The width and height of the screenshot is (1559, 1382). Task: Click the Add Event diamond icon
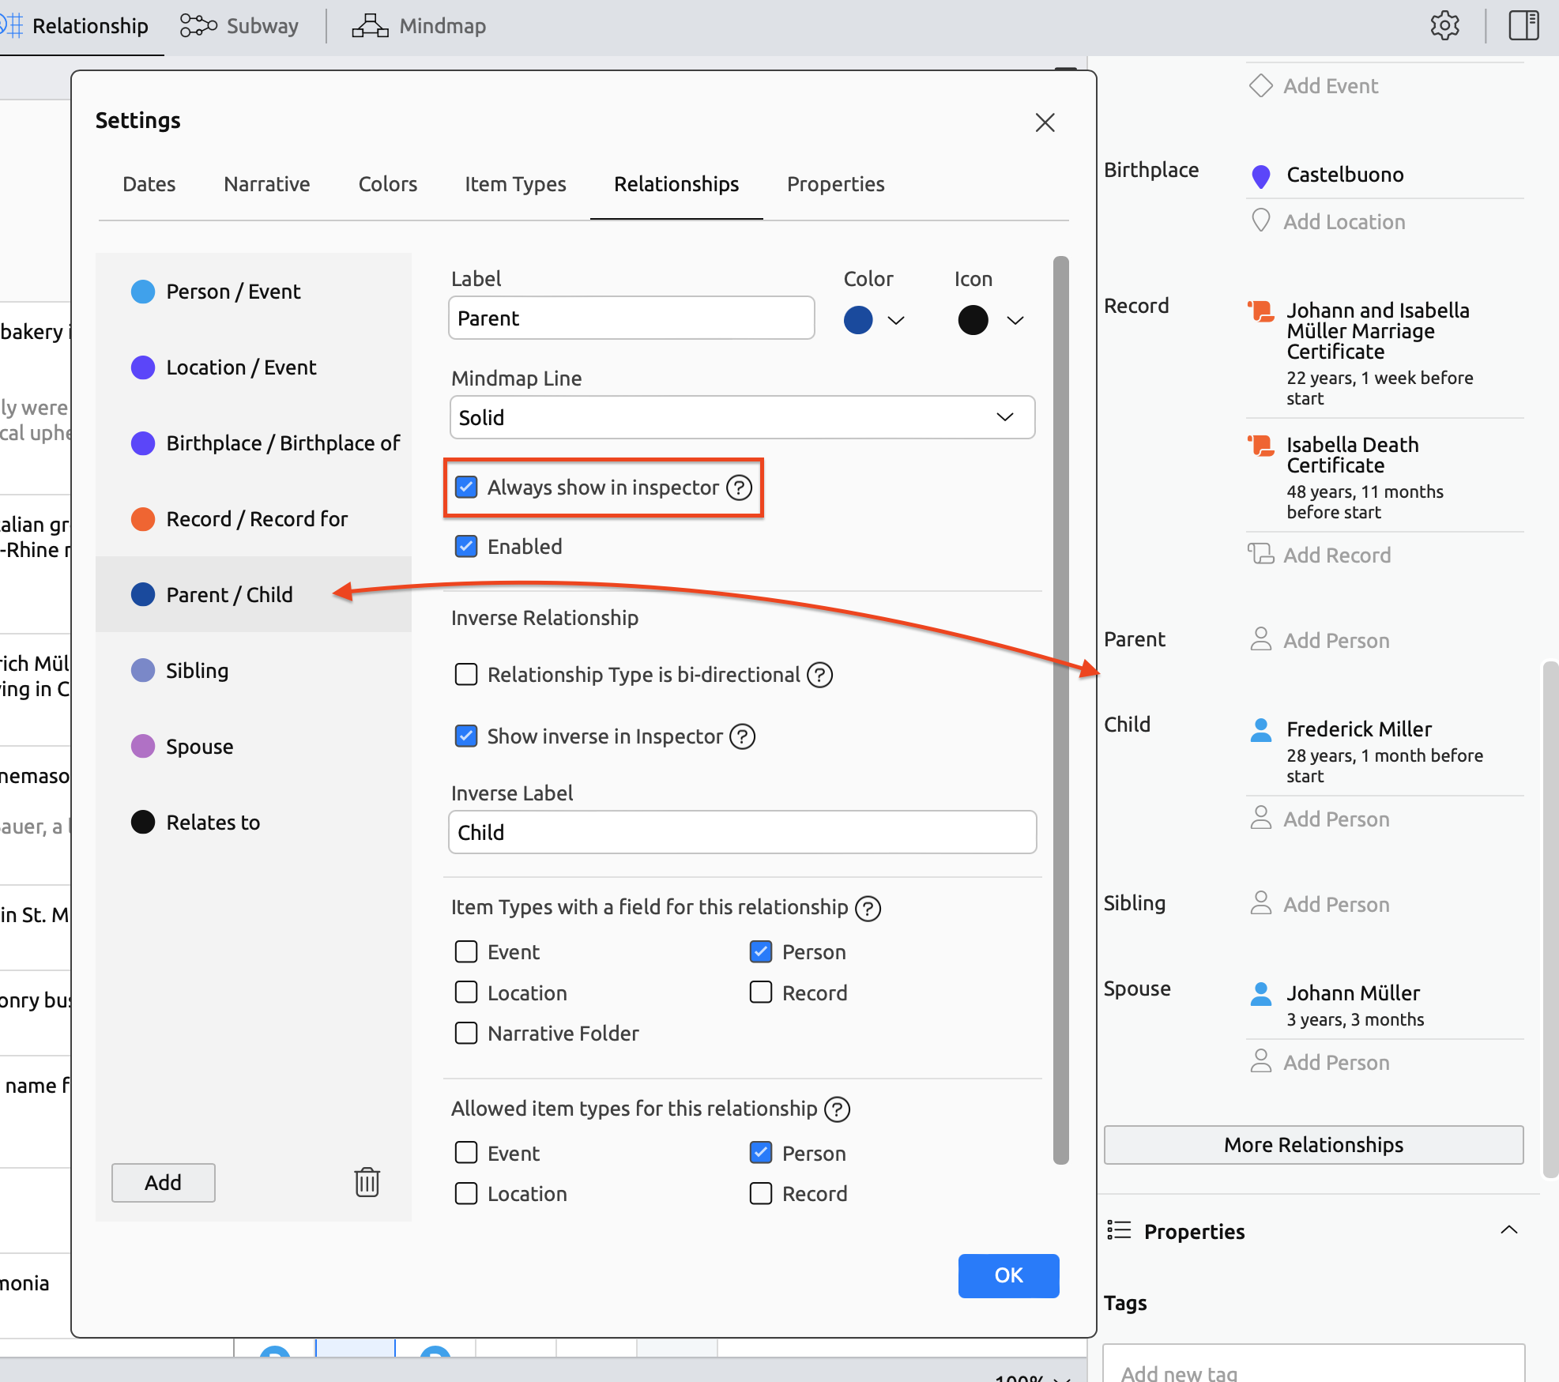[1260, 85]
